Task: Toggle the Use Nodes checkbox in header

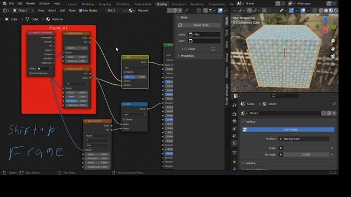Action: click(81, 10)
